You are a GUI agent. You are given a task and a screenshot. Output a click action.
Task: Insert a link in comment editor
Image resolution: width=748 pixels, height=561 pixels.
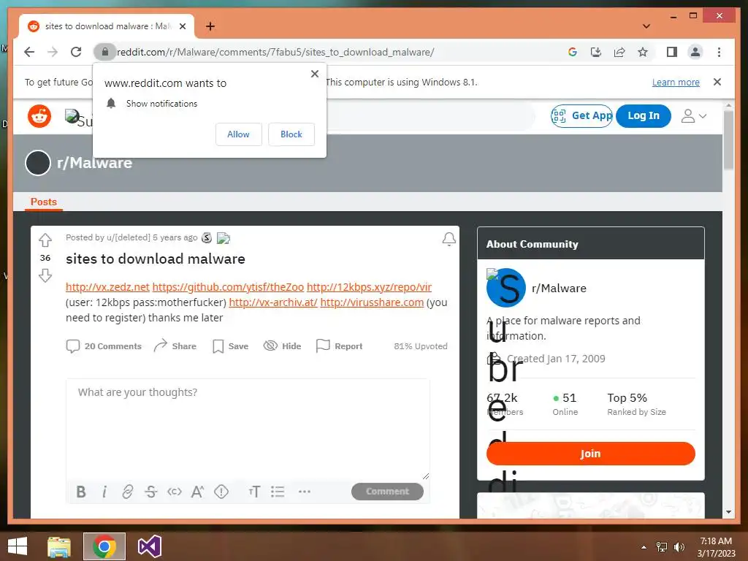click(x=127, y=492)
